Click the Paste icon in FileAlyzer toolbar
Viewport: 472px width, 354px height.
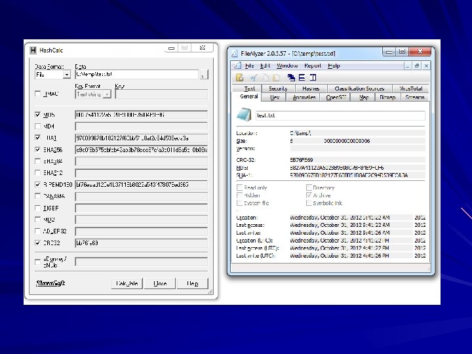pos(277,77)
